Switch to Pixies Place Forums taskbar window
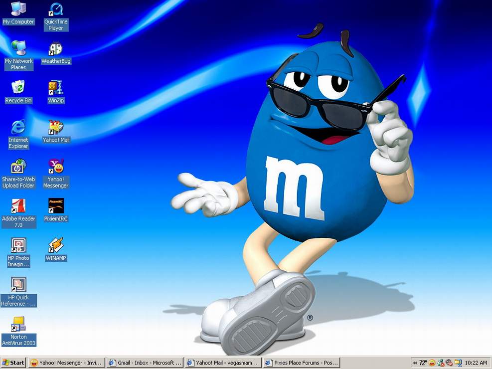The height and width of the screenshot is (369, 492). coord(301,363)
